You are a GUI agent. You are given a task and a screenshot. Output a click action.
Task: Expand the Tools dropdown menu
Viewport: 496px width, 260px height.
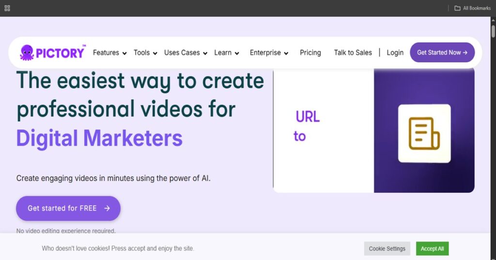point(145,53)
